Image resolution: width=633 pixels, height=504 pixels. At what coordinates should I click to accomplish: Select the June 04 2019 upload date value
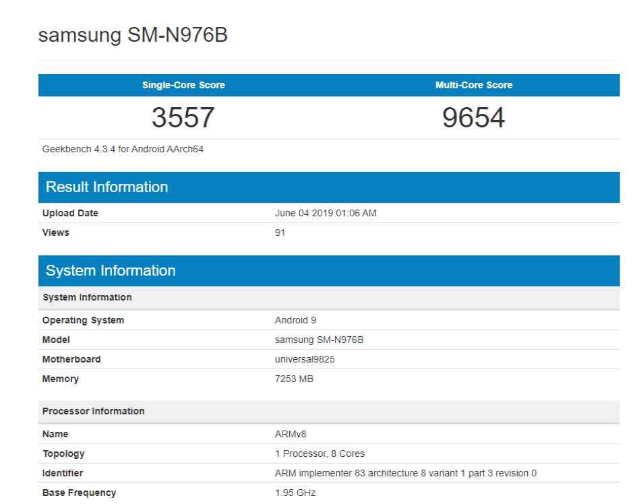coord(326,213)
